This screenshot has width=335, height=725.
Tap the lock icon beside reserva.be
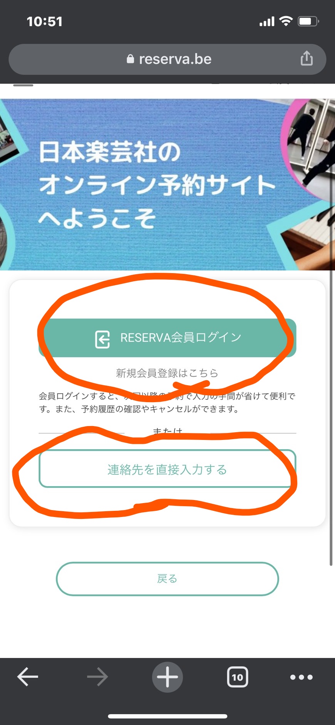[131, 59]
